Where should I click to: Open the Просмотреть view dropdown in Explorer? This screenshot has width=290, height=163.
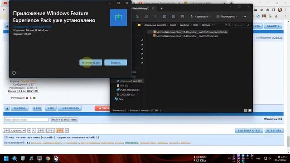[227, 16]
